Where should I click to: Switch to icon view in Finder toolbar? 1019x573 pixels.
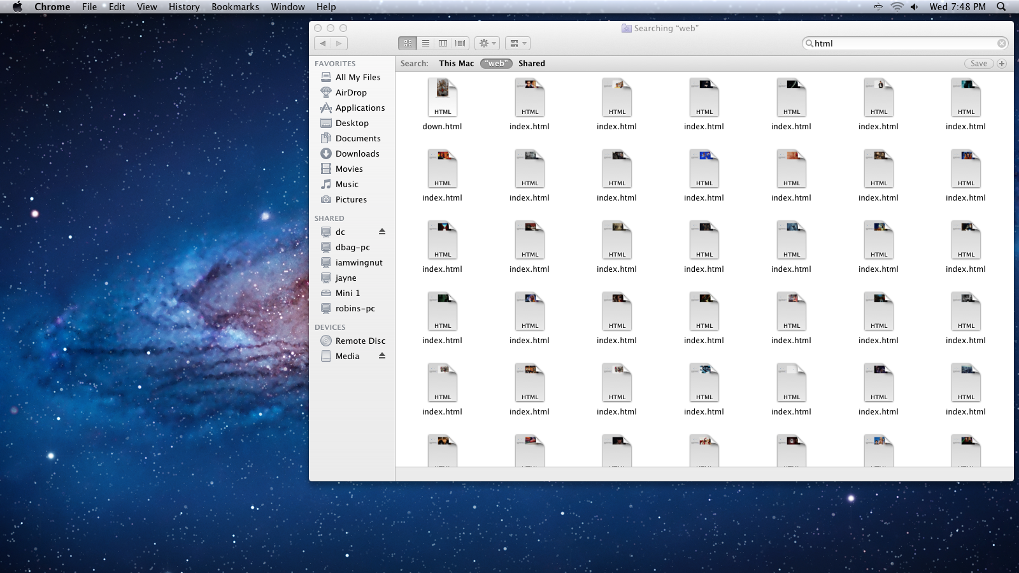(x=408, y=43)
